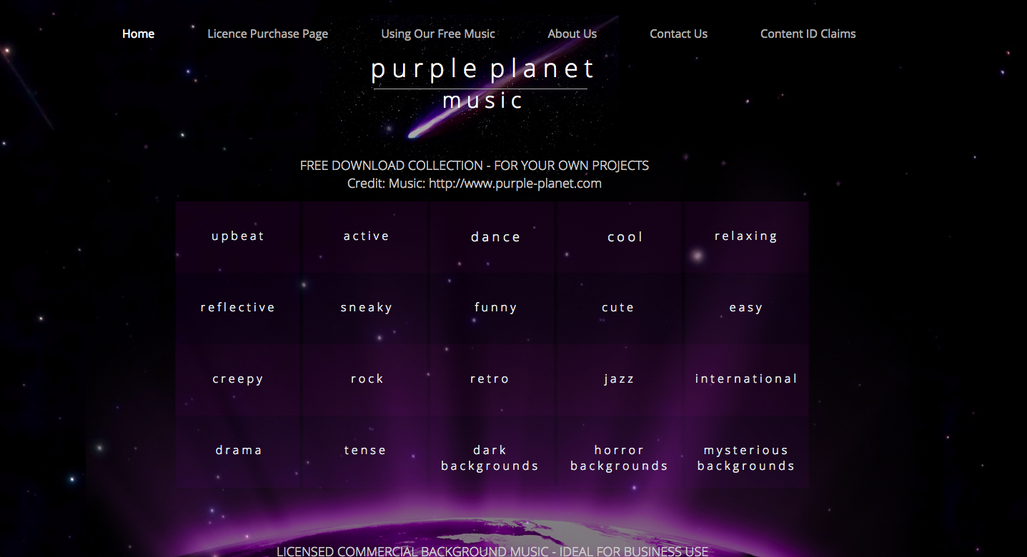
Task: Open Content ID Claims page
Action: click(808, 34)
